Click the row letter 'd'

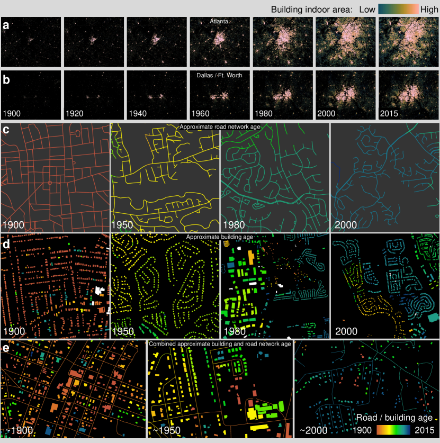[6, 243]
